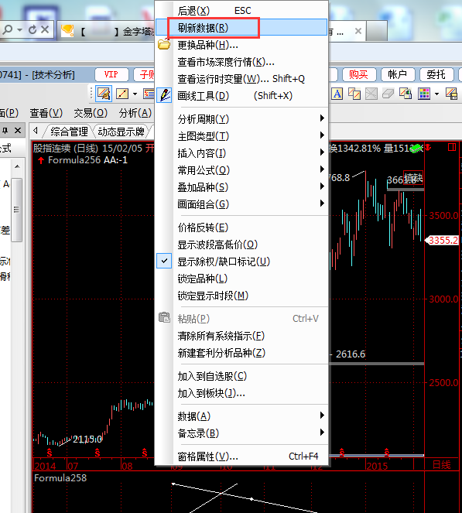The width and height of the screenshot is (462, 513).
Task: Choose 查看市场深度行情 menu entry
Action: [x=241, y=61]
